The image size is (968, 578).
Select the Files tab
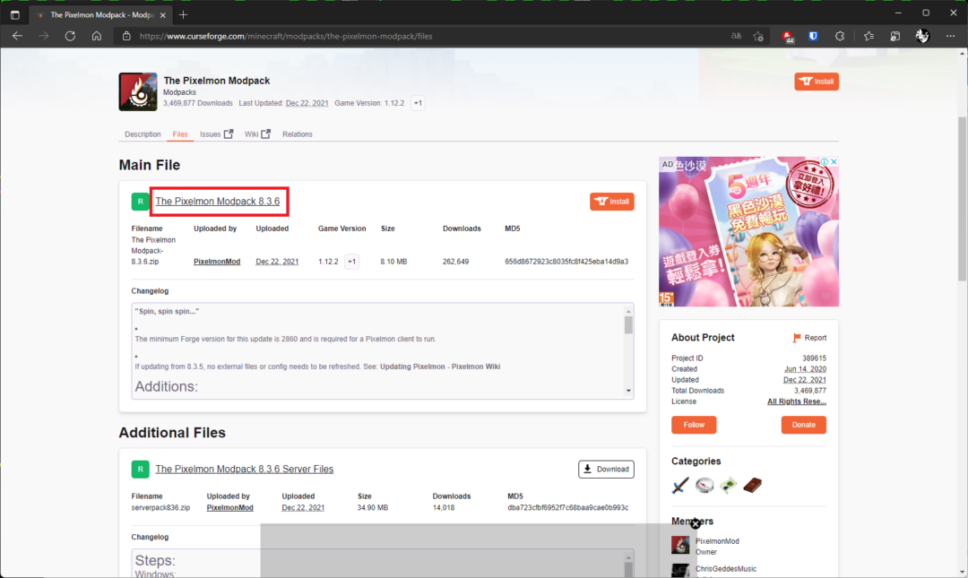(x=180, y=134)
